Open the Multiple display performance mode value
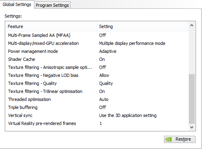This screenshot has height=149, width=202. click(132, 43)
